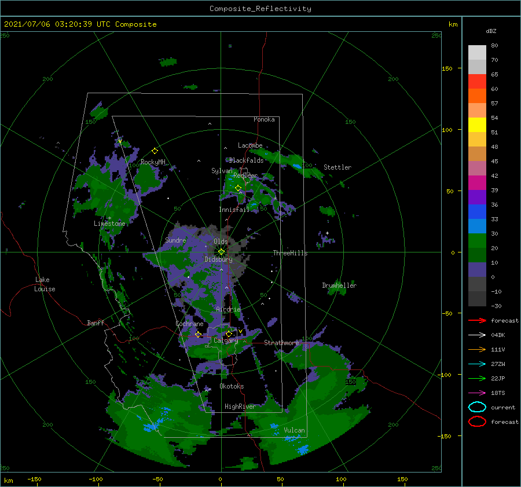Click the ThreeHills city label

[290, 253]
